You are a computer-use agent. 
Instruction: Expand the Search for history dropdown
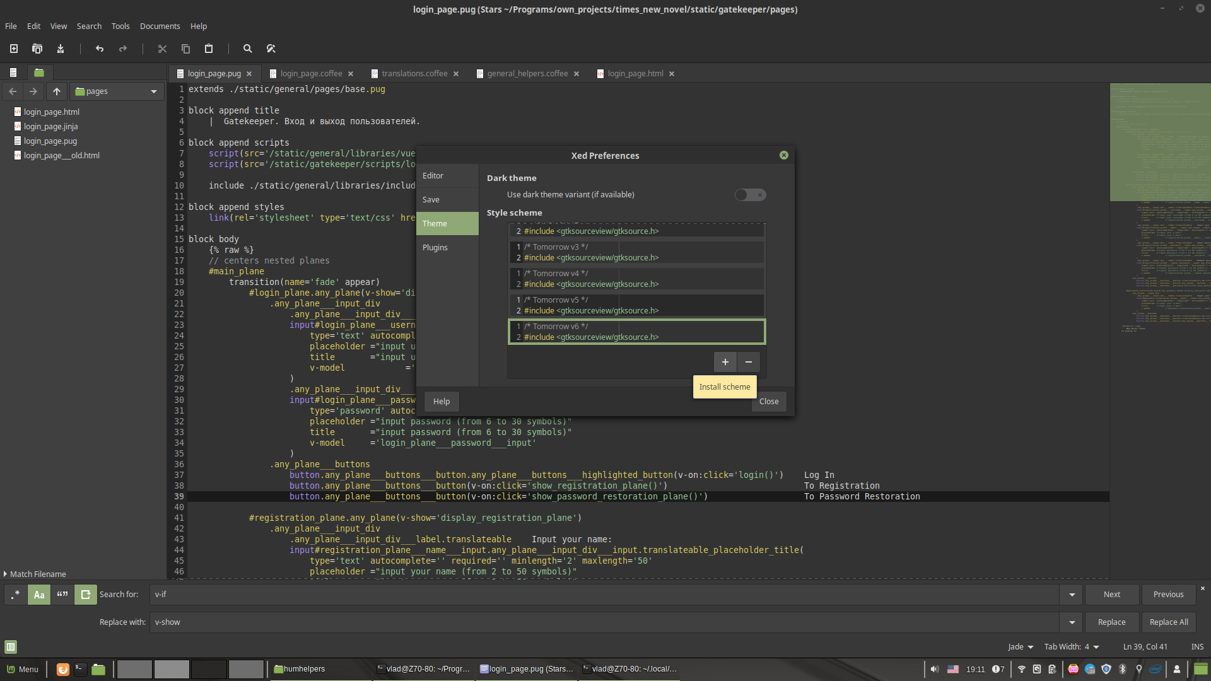coord(1072,595)
